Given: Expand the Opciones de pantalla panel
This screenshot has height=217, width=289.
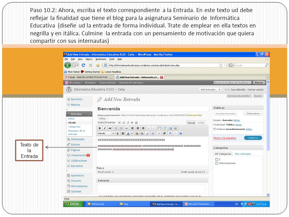Looking at the screenshot, I should point(239,96).
